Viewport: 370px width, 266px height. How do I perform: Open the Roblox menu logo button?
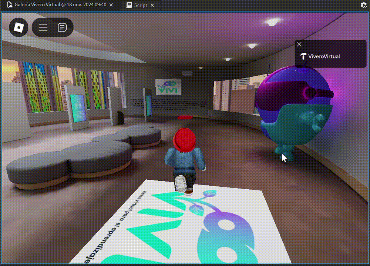pos(18,27)
